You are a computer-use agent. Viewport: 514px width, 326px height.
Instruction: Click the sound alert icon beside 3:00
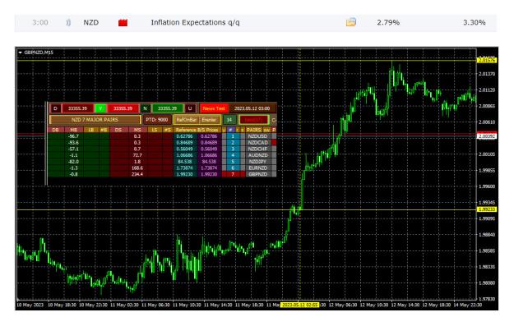68,23
